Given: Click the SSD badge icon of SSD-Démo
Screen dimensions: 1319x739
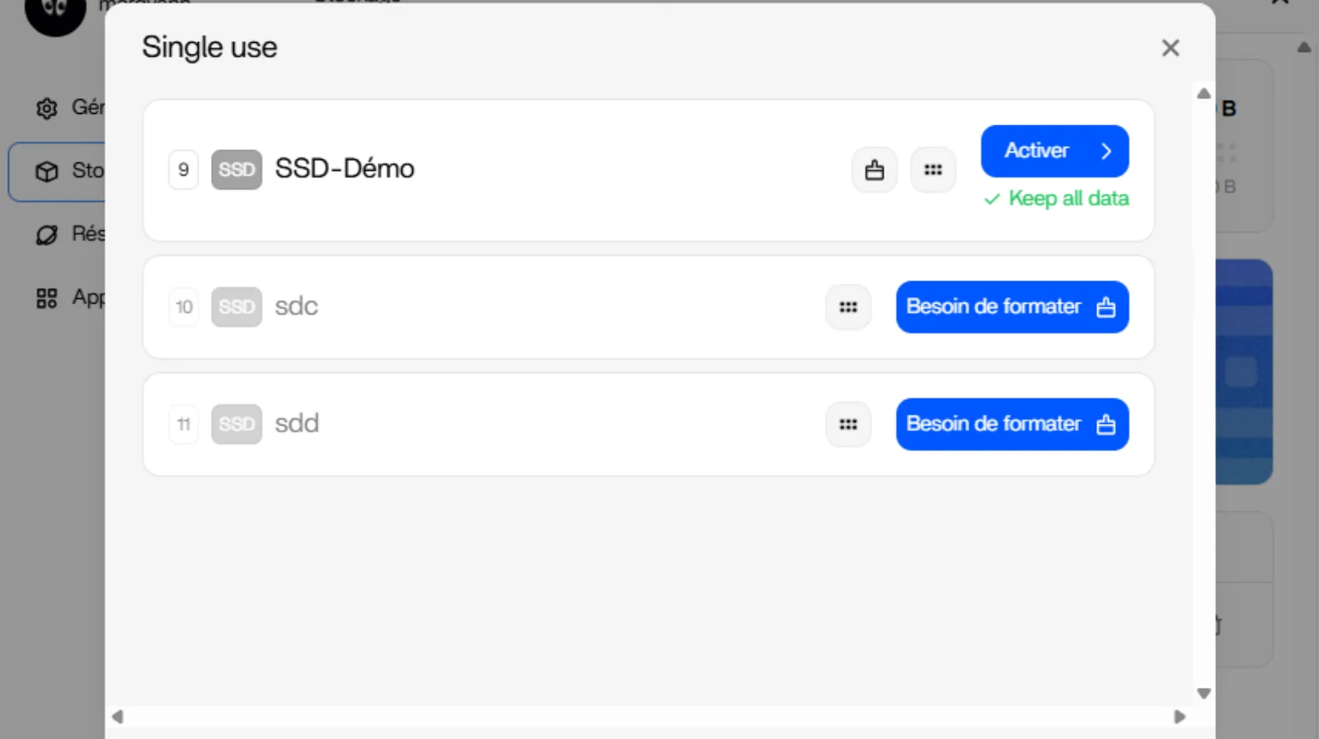Looking at the screenshot, I should [237, 170].
